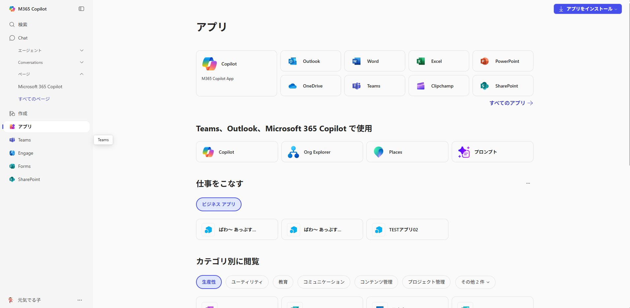Open the first ぱわ～ あっぷす card
630x308 pixels.
pos(237,229)
